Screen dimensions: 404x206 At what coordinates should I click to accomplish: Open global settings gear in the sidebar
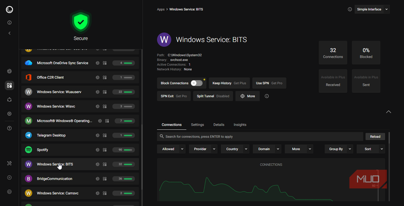(10, 113)
